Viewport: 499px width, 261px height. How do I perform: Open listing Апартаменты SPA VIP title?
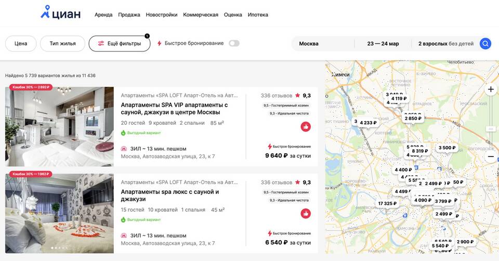[x=174, y=109]
